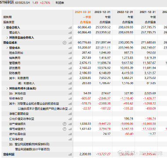Open chart icon for 公允价值变动净收益 row
The image size is (167, 158).
click(70, 119)
